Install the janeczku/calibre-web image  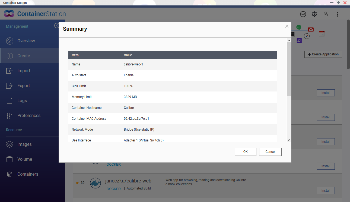(326, 191)
